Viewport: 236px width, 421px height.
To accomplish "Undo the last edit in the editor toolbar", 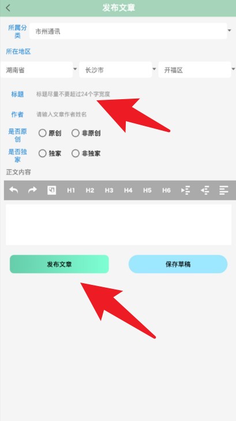I will (x=14, y=190).
